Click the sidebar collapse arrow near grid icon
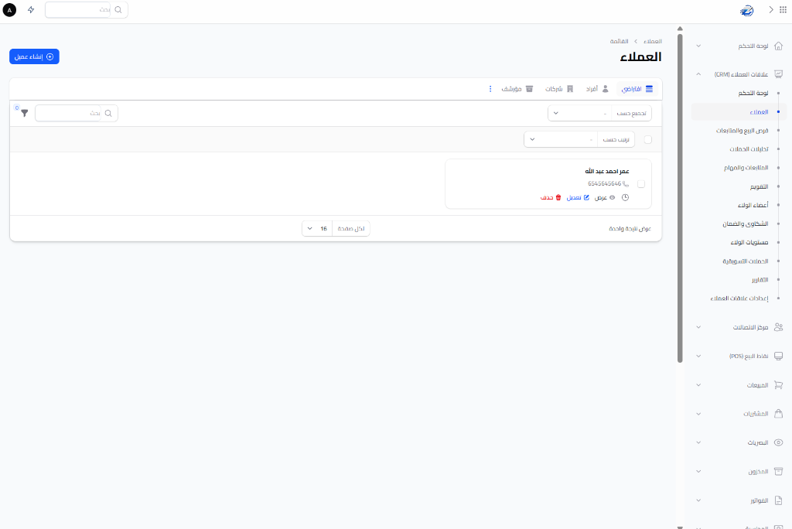792x529 pixels. click(771, 9)
